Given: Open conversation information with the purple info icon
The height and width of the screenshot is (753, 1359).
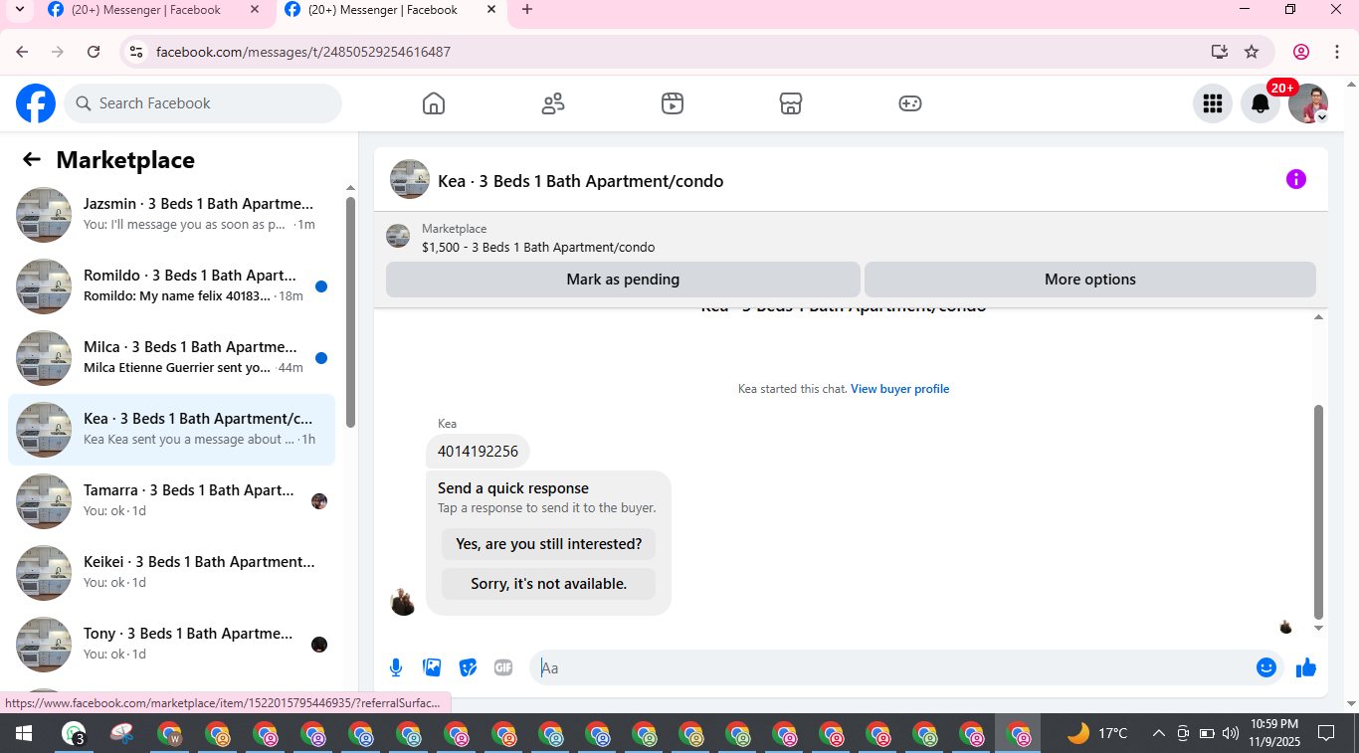Looking at the screenshot, I should 1296,179.
